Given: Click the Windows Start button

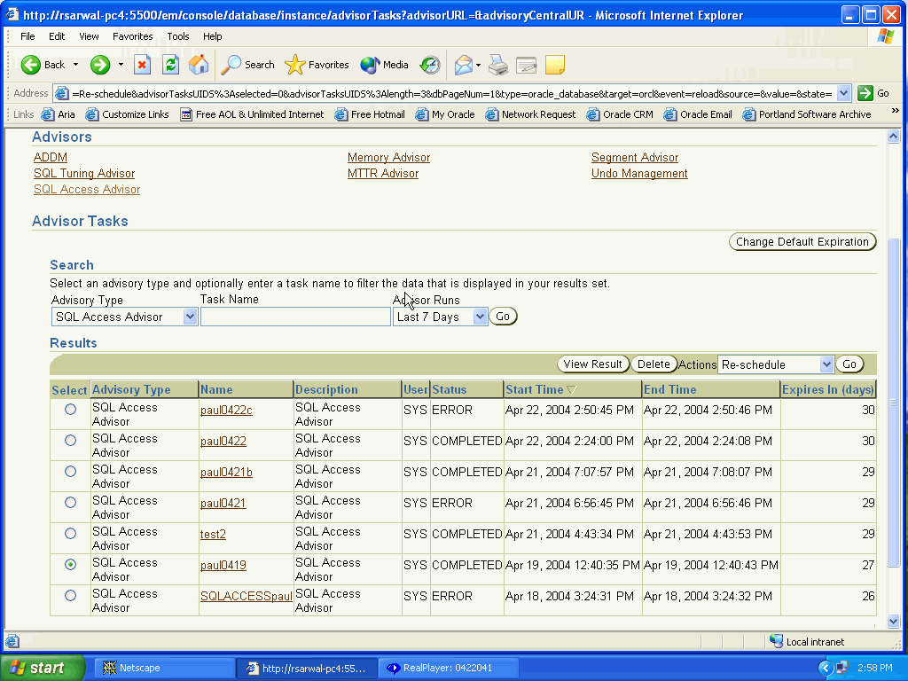Looking at the screenshot, I should click(42, 668).
